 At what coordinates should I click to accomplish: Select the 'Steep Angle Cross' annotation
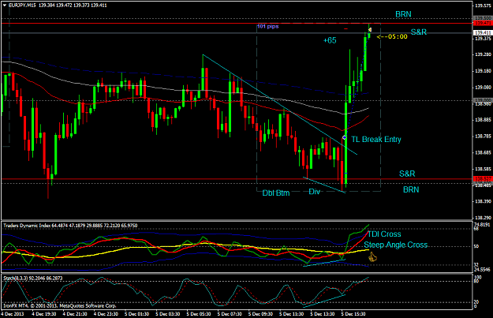(x=396, y=245)
